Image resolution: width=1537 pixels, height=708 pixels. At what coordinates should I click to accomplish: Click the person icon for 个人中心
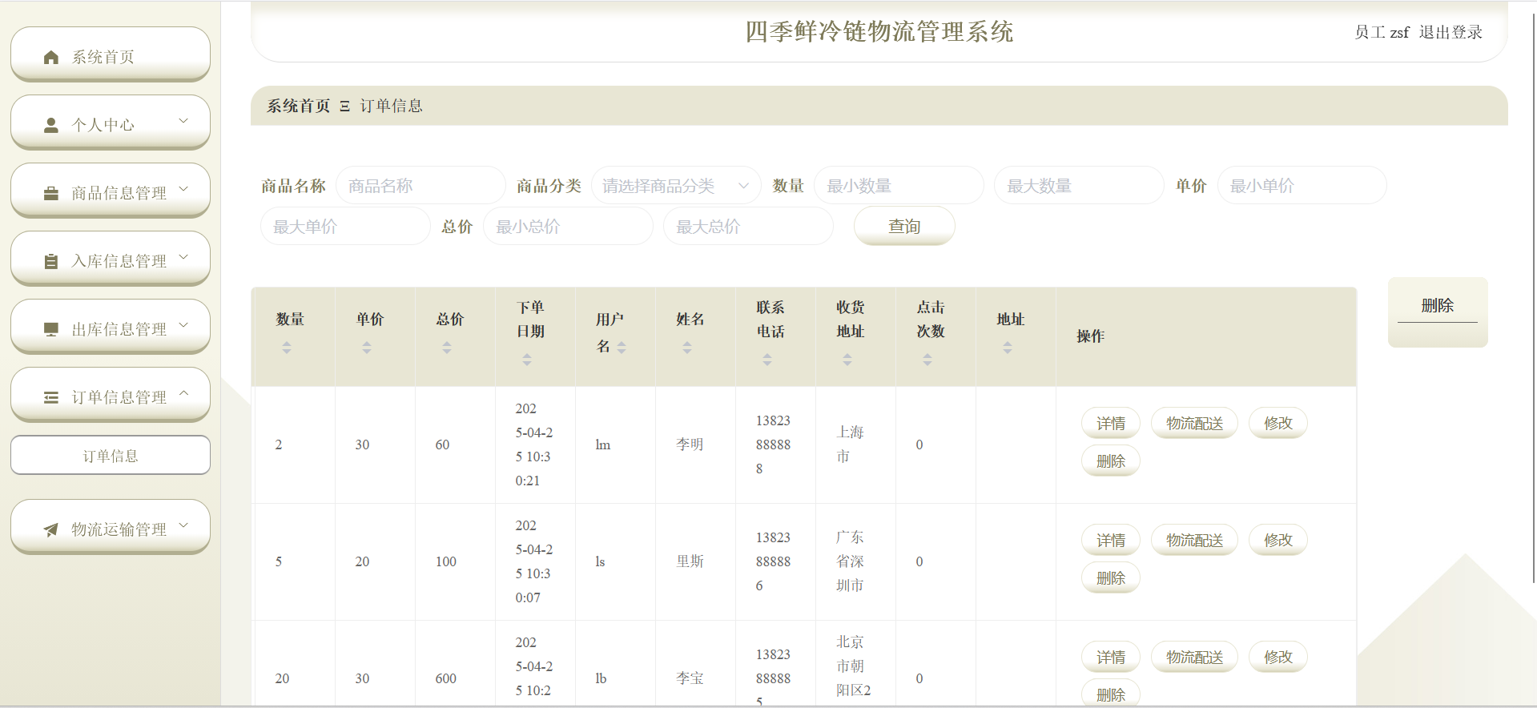point(51,125)
